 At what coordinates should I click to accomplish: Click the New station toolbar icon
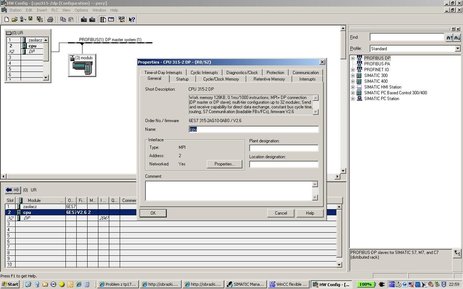click(x=7, y=20)
